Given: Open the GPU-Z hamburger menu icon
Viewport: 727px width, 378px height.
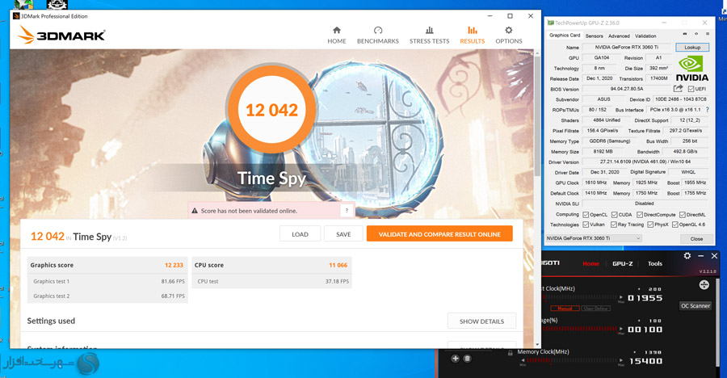Looking at the screenshot, I should (x=708, y=34).
